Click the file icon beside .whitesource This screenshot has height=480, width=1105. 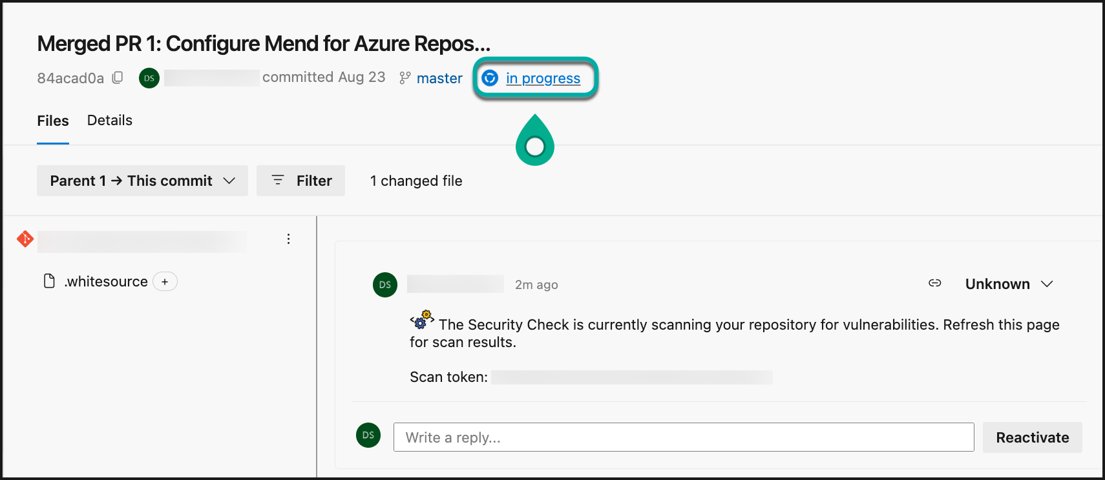pyautogui.click(x=49, y=281)
